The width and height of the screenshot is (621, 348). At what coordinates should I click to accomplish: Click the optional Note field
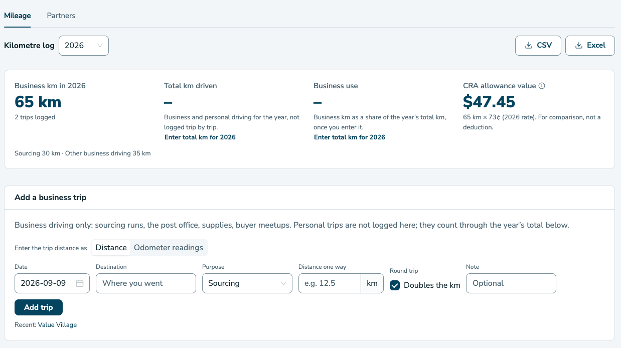(x=511, y=283)
